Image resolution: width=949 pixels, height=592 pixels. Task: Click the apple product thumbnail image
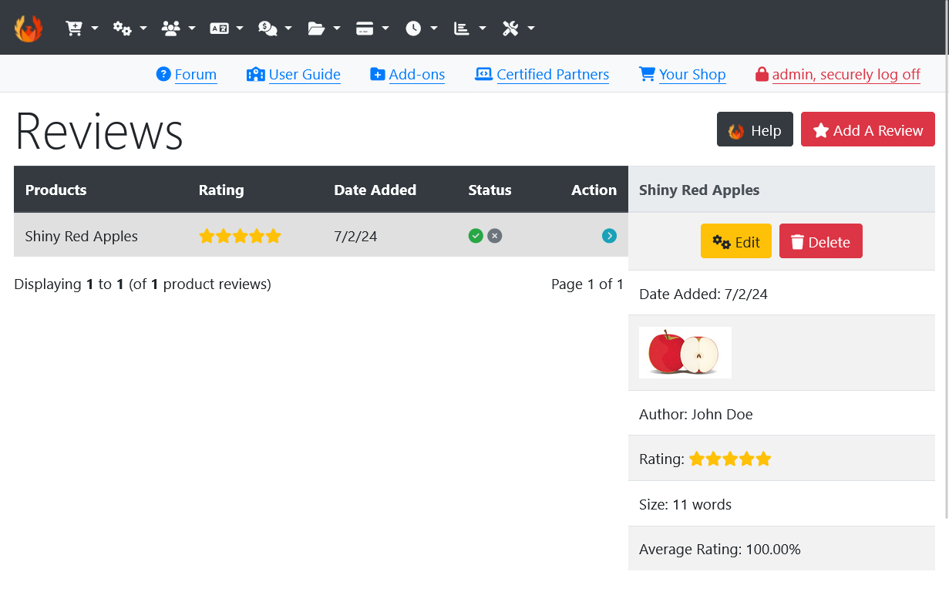tap(685, 353)
